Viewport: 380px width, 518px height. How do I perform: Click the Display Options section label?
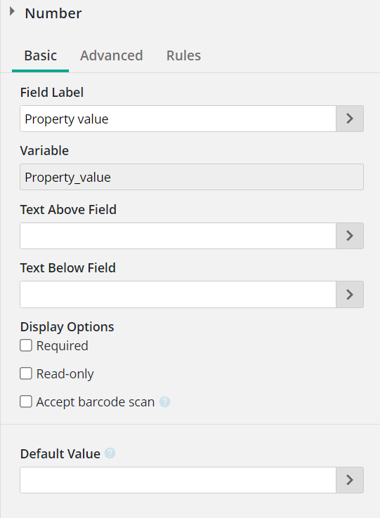click(67, 326)
